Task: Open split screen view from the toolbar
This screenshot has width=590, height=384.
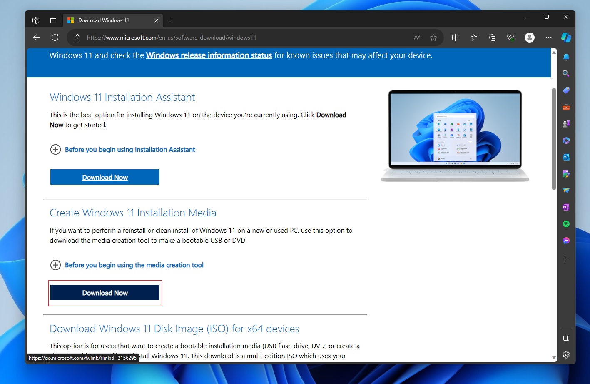Action: pyautogui.click(x=455, y=37)
